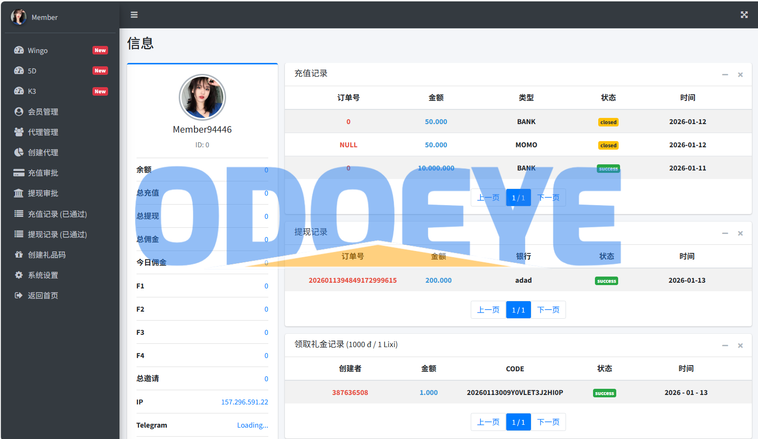The height and width of the screenshot is (439, 758).
Task: Click the IP address 157.296.591.22 link
Action: point(244,402)
